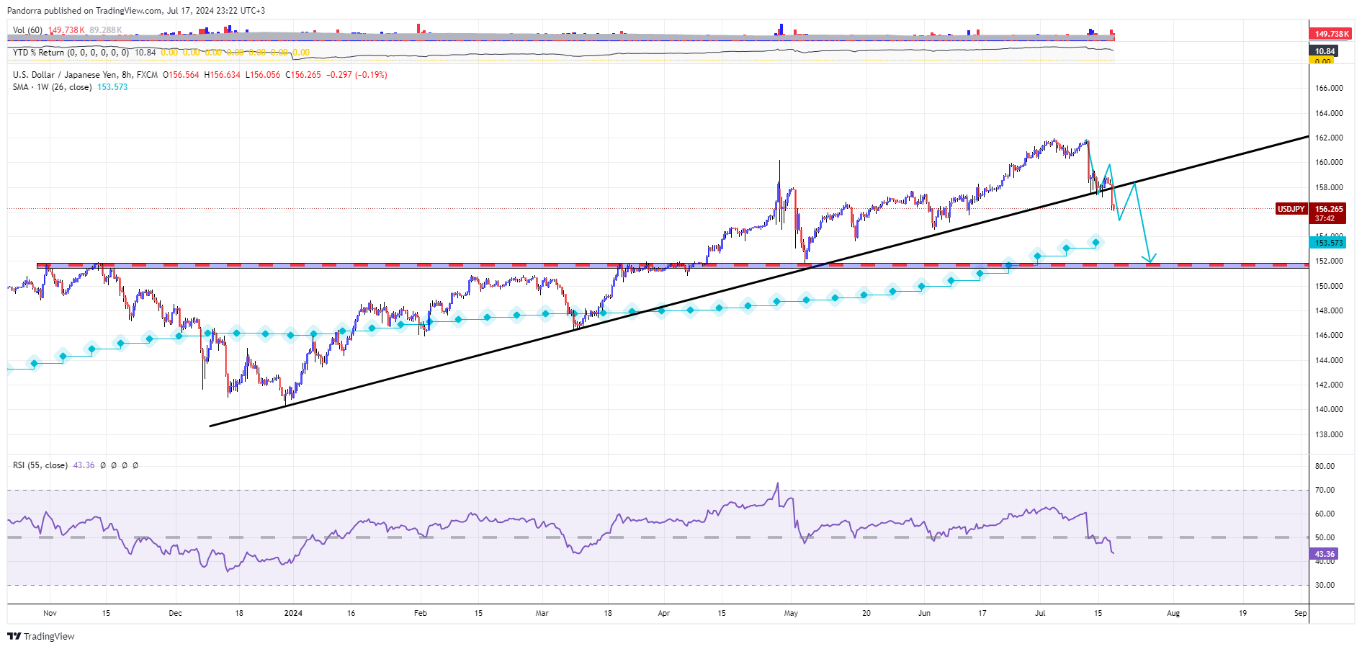Click the Nov label on the time axis
1362x649 pixels.
pos(50,614)
